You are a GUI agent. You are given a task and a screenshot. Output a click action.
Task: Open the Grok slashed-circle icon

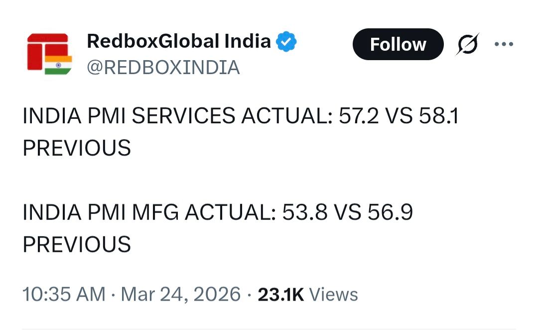468,45
